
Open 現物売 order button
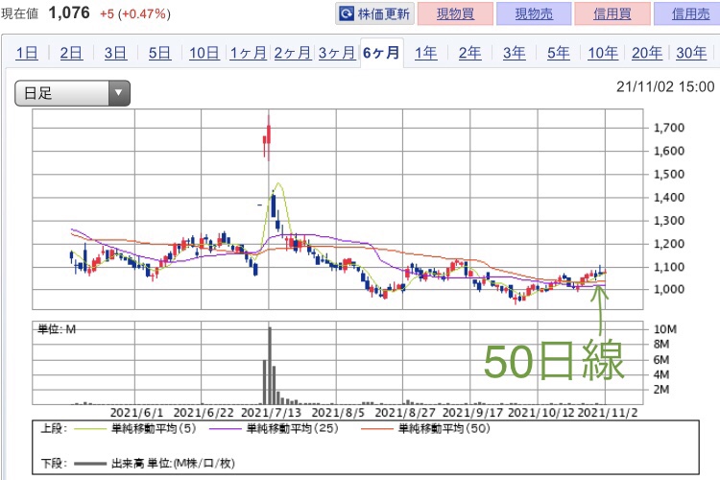click(x=534, y=13)
